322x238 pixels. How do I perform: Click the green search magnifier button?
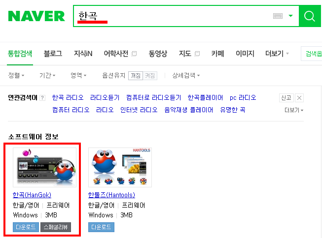pos(310,16)
